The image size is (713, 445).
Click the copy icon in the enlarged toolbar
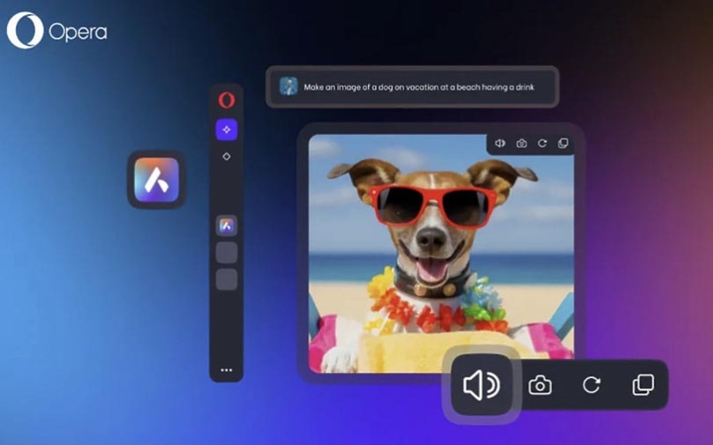pos(643,385)
